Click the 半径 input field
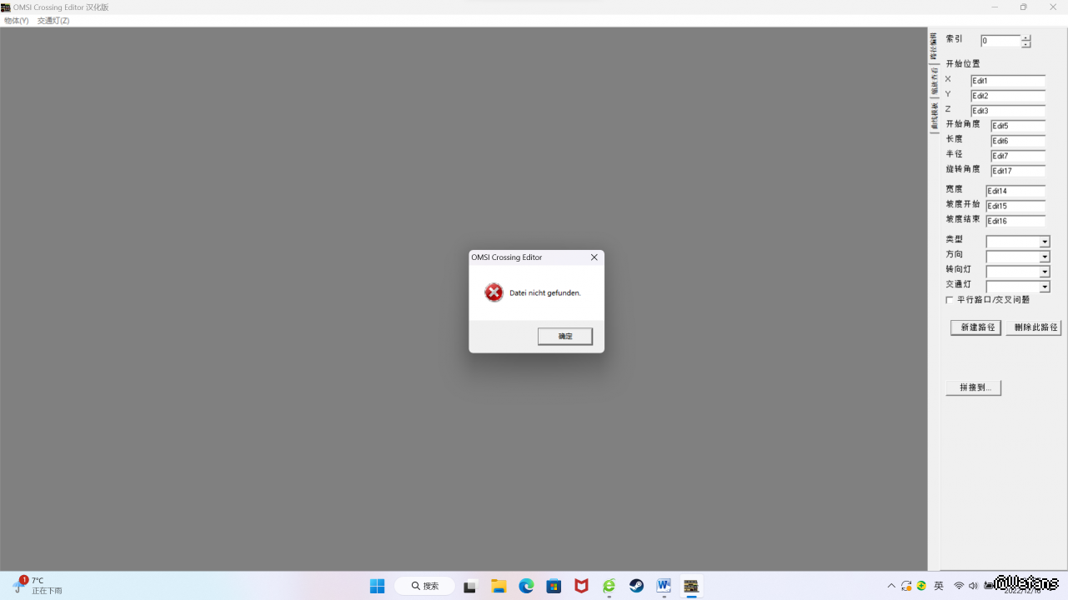Image resolution: width=1068 pixels, height=600 pixels. pyautogui.click(x=1018, y=156)
